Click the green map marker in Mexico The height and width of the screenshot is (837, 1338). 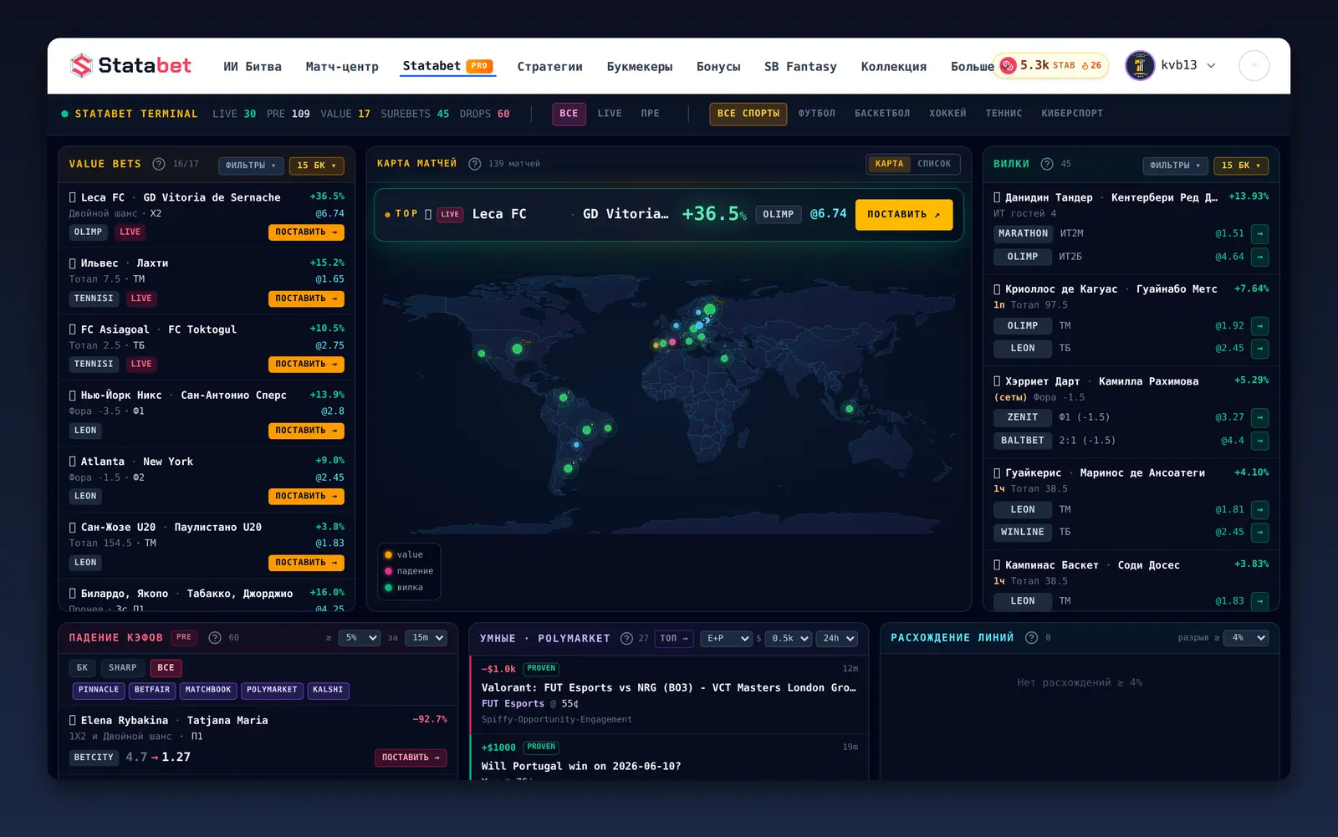coord(482,354)
